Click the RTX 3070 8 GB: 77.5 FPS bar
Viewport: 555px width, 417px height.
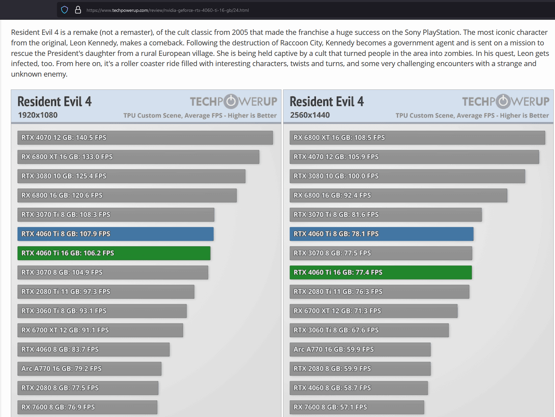click(x=381, y=253)
